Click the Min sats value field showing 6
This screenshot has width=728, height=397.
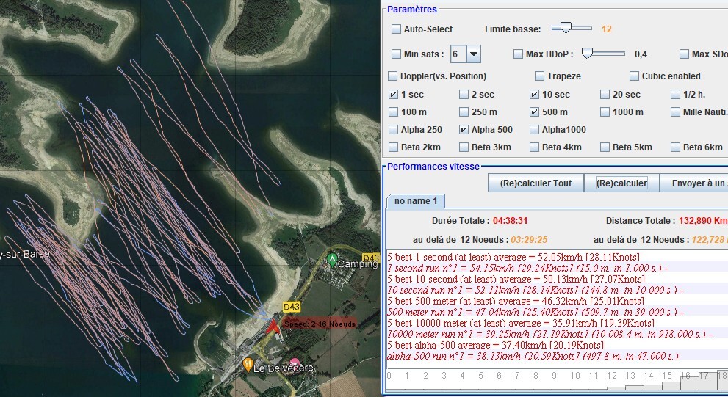click(x=458, y=54)
